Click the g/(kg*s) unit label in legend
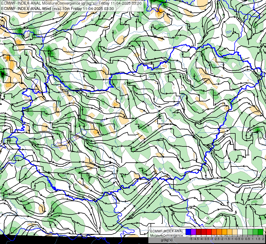 167,240
